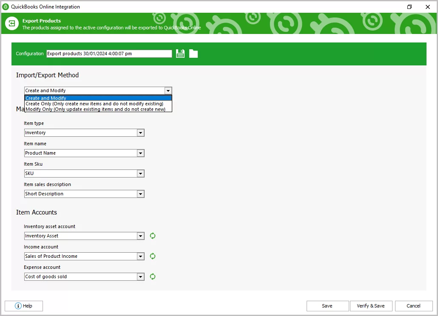This screenshot has height=316, width=438.
Task: Click the Verify & Save button
Action: (371, 306)
